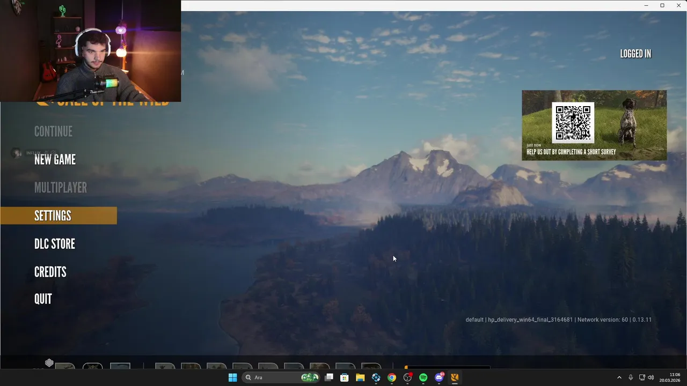Maximize the game window
The width and height of the screenshot is (687, 386).
662,5
